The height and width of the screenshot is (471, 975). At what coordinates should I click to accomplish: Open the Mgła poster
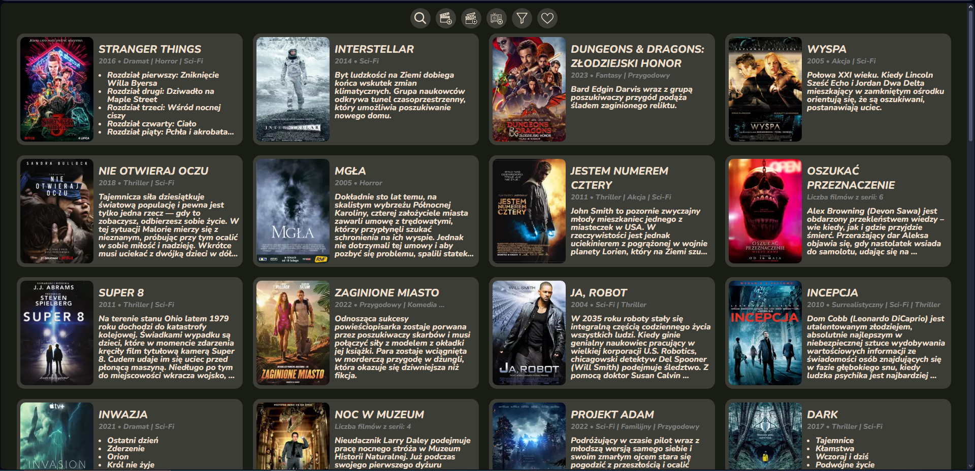293,211
